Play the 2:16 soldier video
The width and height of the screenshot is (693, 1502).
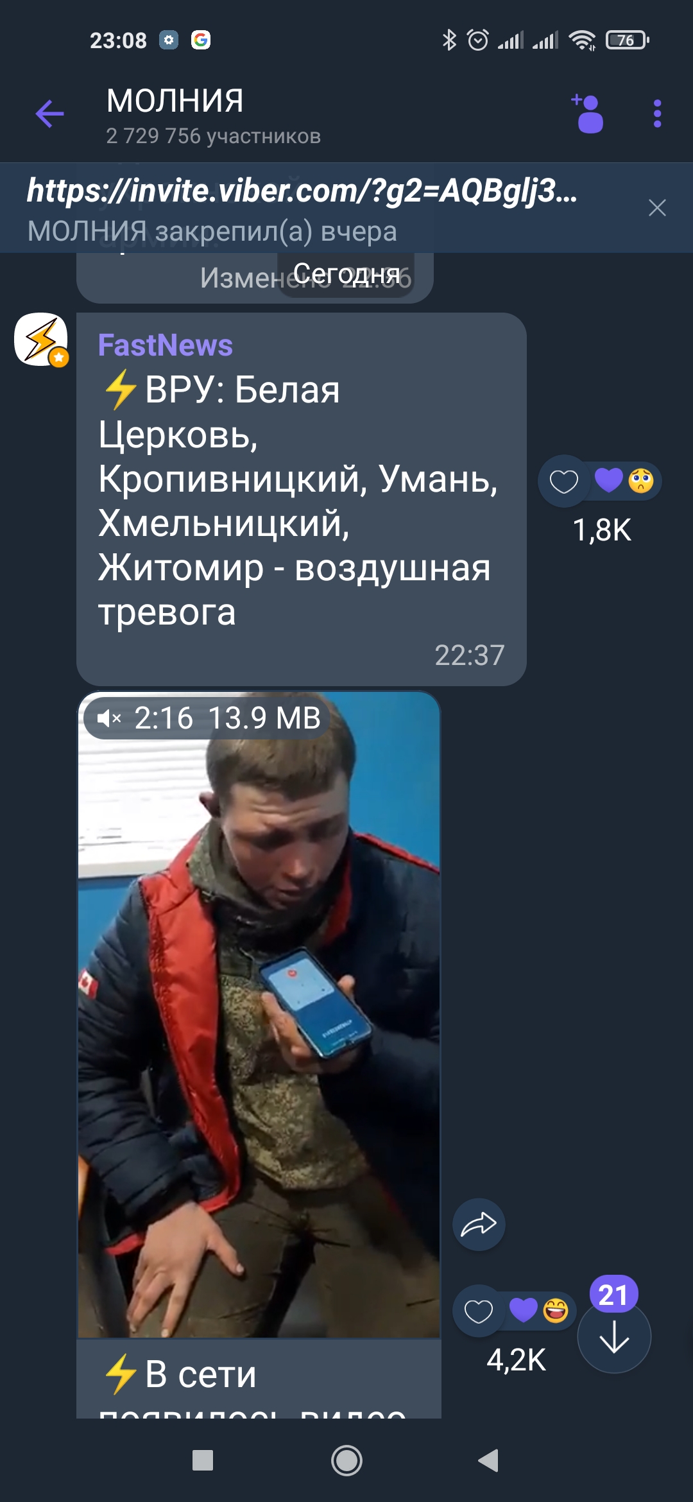(x=259, y=1014)
